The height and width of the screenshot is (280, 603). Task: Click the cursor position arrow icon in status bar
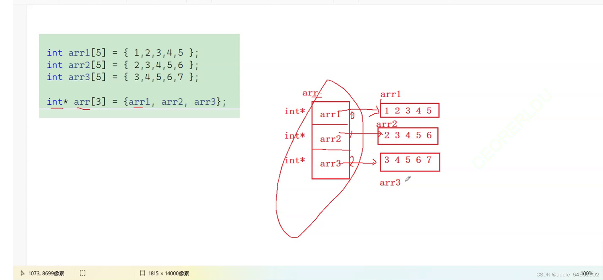(23, 273)
